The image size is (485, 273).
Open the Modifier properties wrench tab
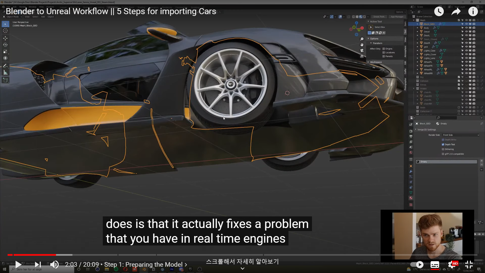(x=411, y=171)
